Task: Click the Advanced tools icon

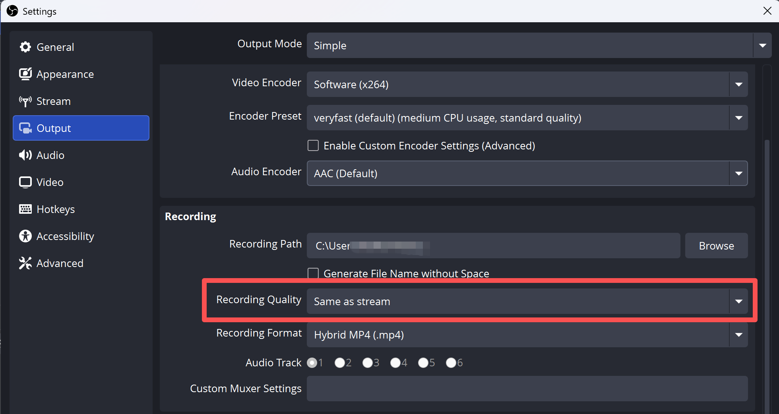Action: 25,263
